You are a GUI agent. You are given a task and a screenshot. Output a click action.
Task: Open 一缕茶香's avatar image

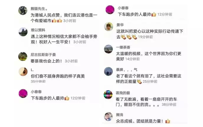tap(108, 49)
